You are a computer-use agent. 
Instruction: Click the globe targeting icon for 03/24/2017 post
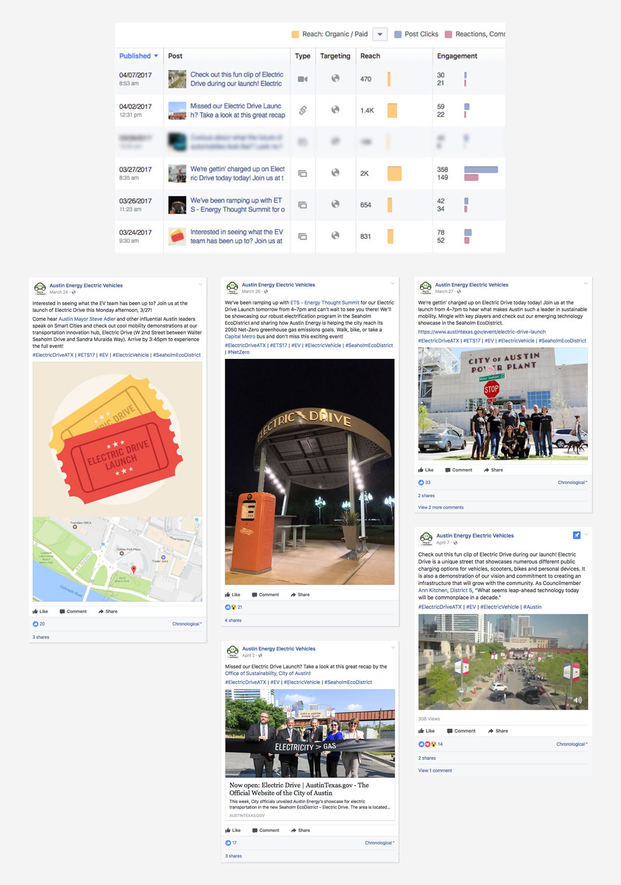(x=335, y=236)
